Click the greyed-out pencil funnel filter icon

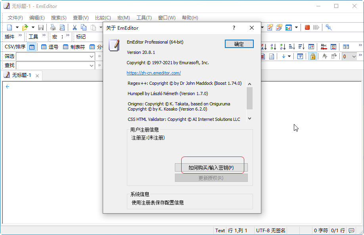pos(325,56)
